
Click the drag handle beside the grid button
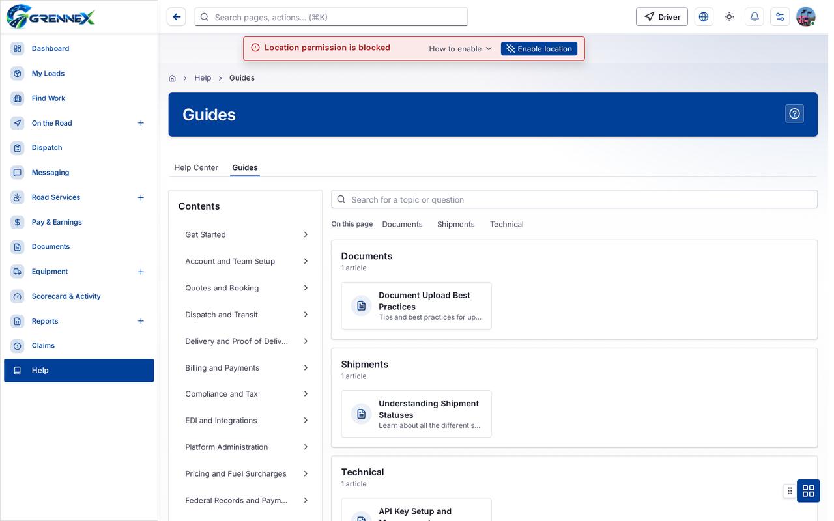click(790, 491)
